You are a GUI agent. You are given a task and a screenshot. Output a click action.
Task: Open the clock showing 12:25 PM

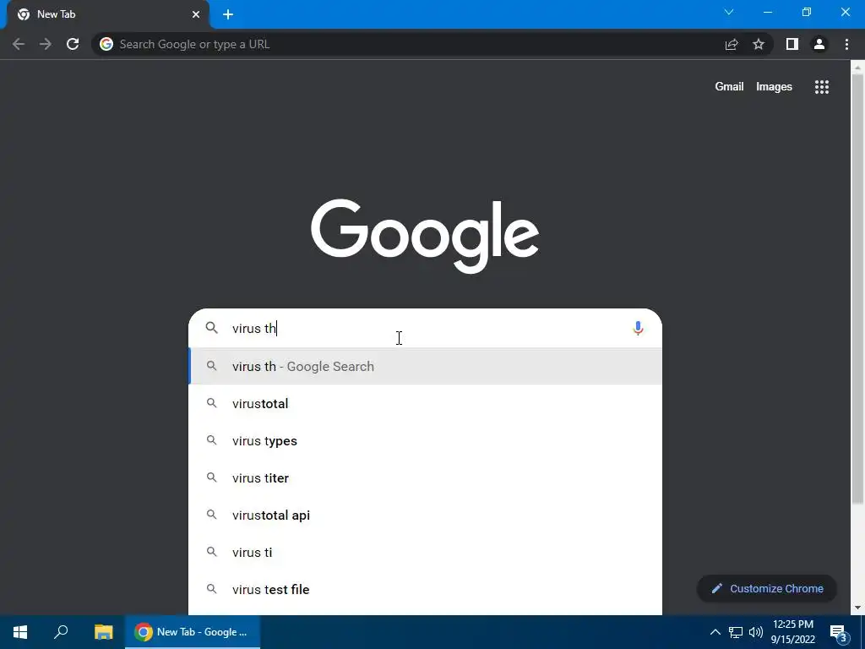pos(792,632)
